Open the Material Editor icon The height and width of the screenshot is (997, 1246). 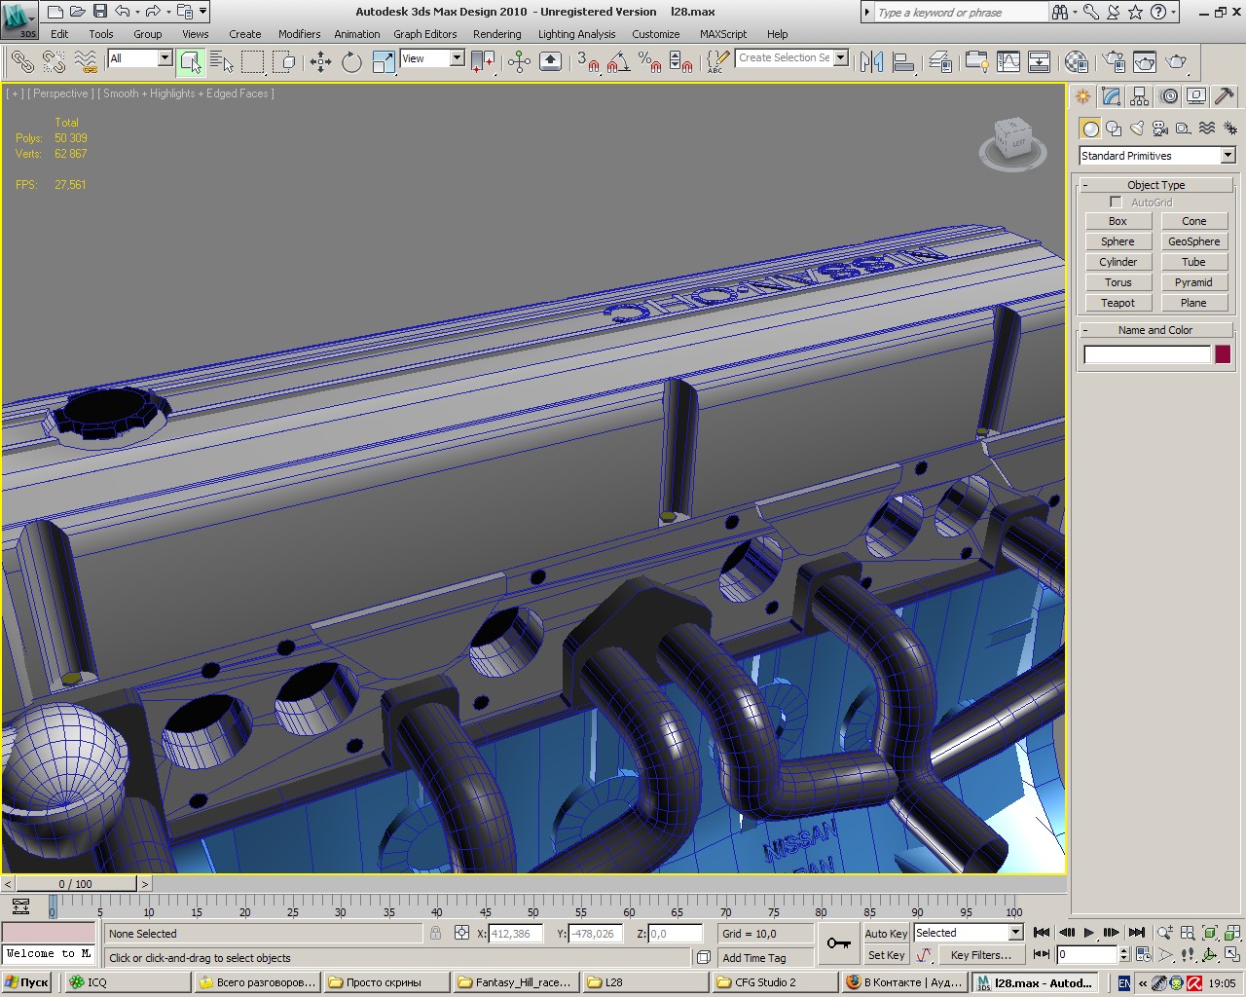[x=1076, y=62]
